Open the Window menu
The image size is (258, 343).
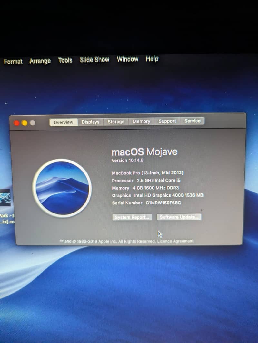pyautogui.click(x=128, y=59)
